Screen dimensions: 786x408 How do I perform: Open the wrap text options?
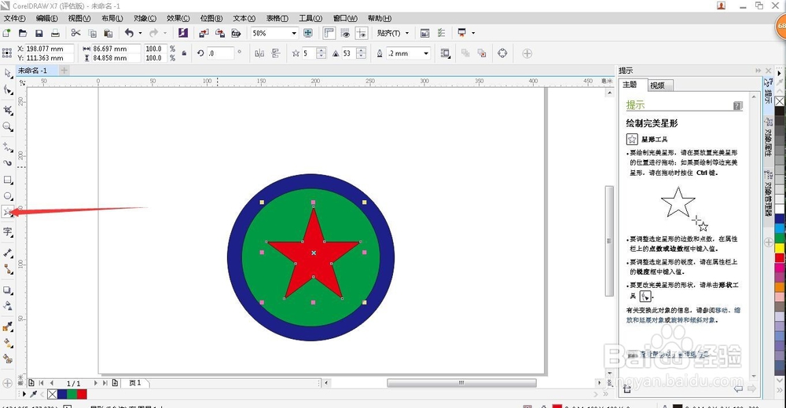(x=445, y=53)
